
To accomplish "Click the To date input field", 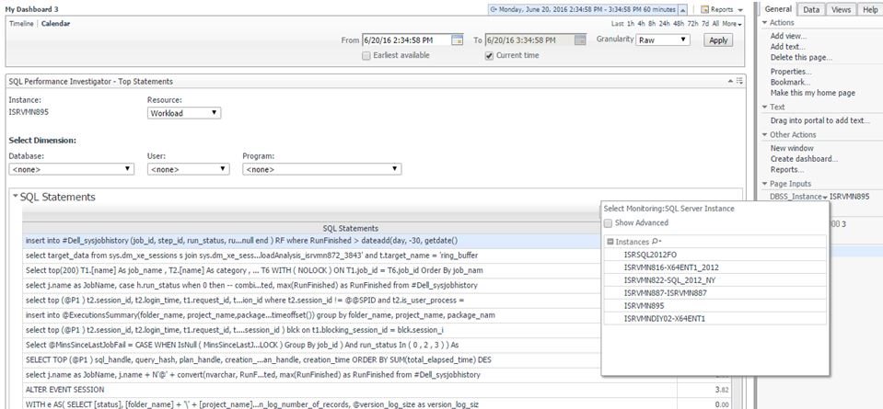I will 530,40.
